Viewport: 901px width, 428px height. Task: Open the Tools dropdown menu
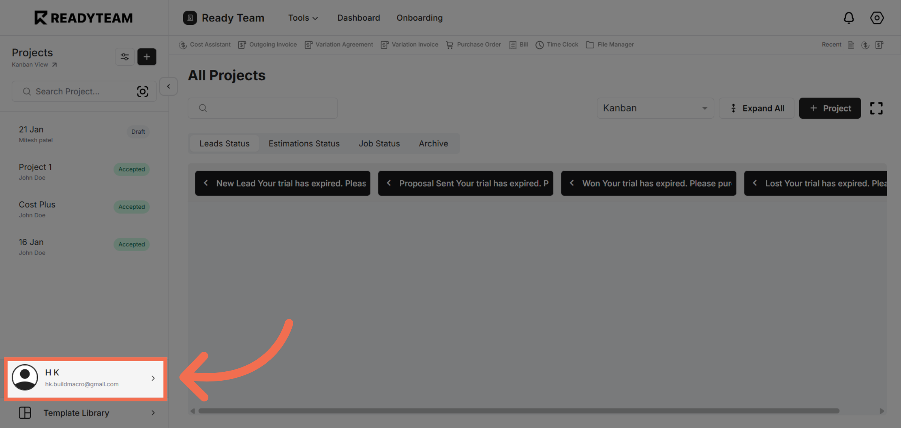click(303, 18)
